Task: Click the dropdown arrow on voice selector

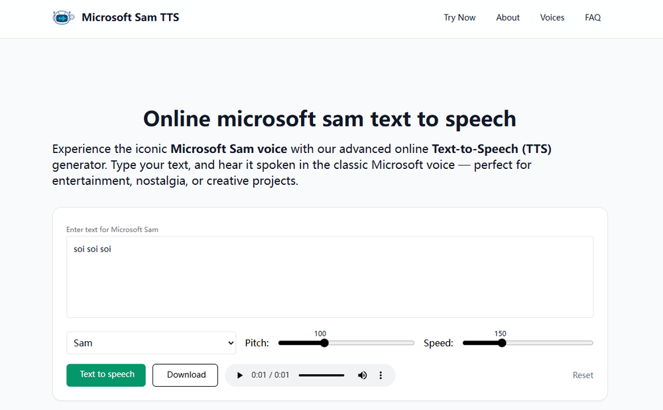Action: [229, 342]
